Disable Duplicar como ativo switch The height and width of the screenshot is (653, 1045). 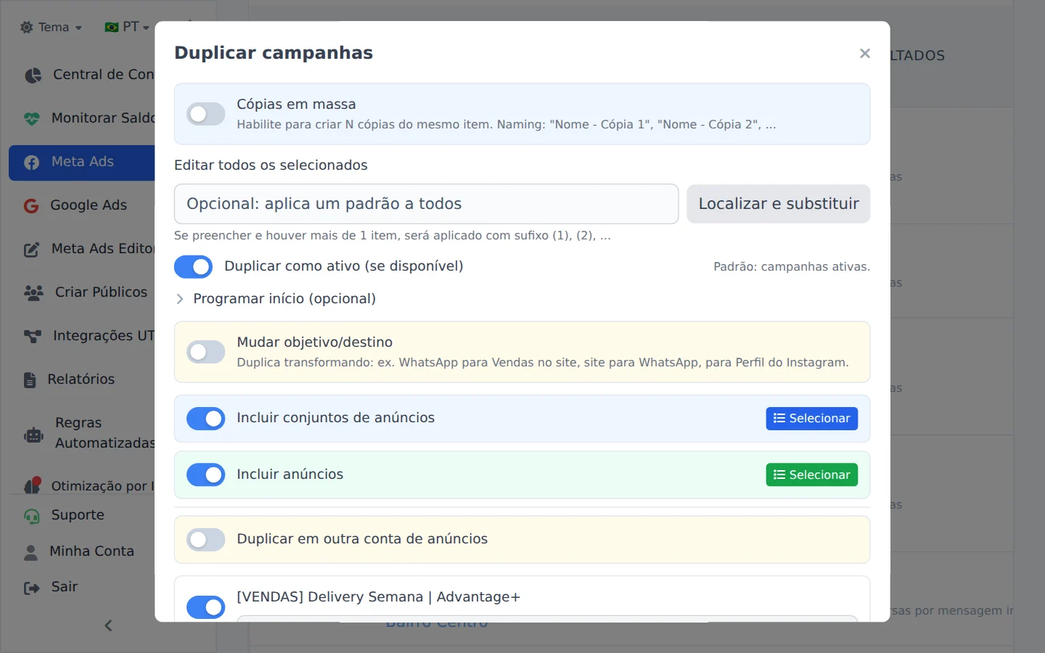[x=193, y=267]
